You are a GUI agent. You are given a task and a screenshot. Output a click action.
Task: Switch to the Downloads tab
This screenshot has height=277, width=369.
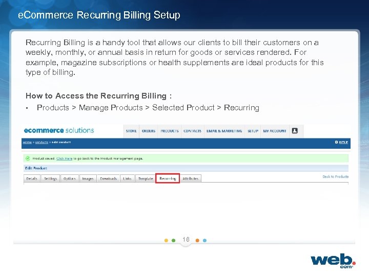pos(109,179)
